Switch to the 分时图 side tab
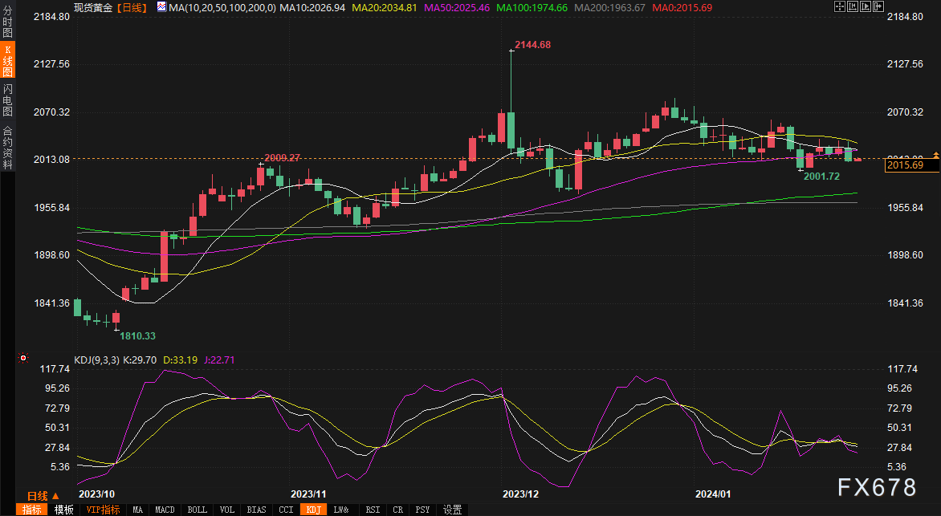 (x=7, y=22)
